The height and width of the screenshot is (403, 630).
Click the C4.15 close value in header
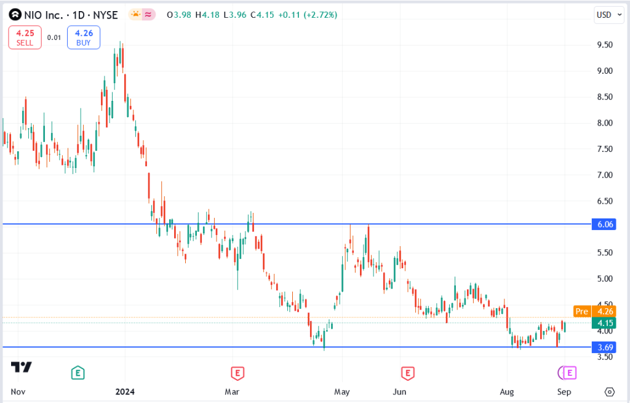pyautogui.click(x=262, y=15)
